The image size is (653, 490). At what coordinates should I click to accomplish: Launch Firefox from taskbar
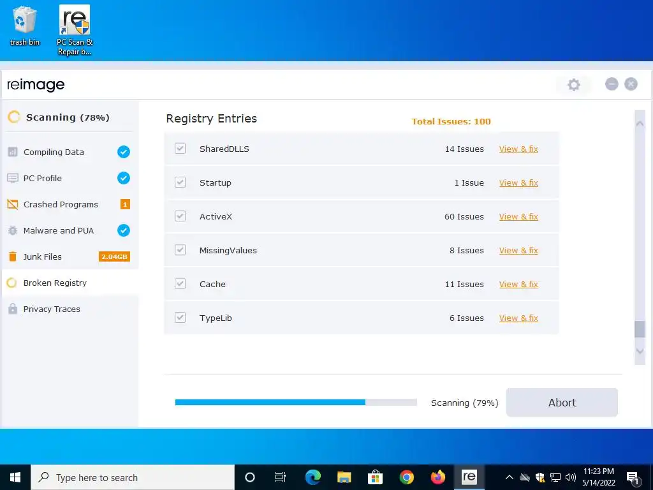(437, 477)
